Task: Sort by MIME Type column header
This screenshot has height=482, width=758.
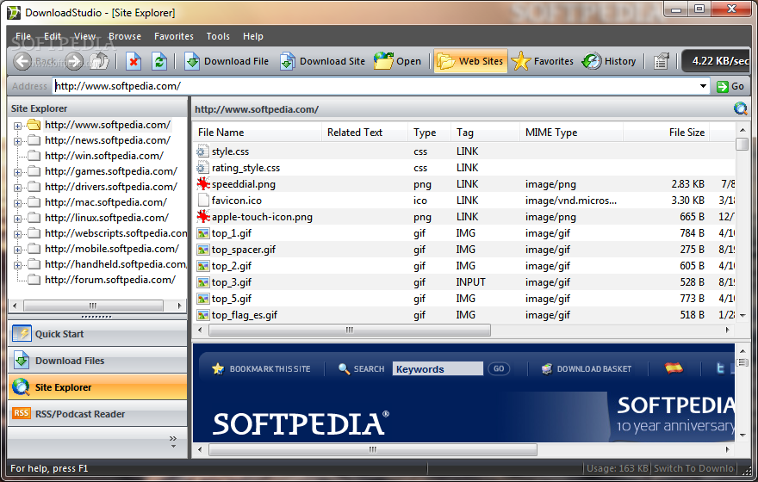Action: 571,133
